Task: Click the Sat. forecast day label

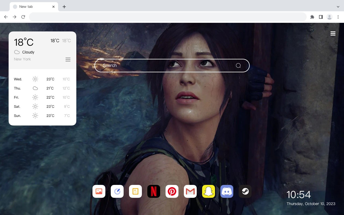Action: tap(17, 106)
